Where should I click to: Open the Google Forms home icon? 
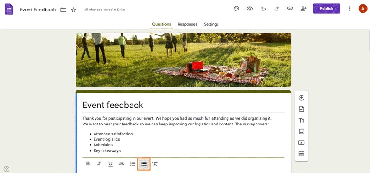(9, 9)
